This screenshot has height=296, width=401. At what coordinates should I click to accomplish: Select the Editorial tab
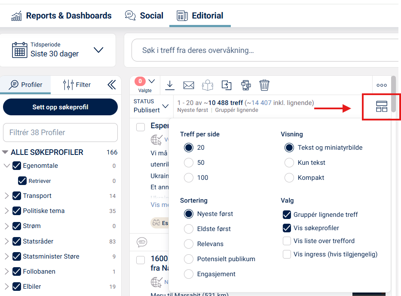tap(200, 15)
